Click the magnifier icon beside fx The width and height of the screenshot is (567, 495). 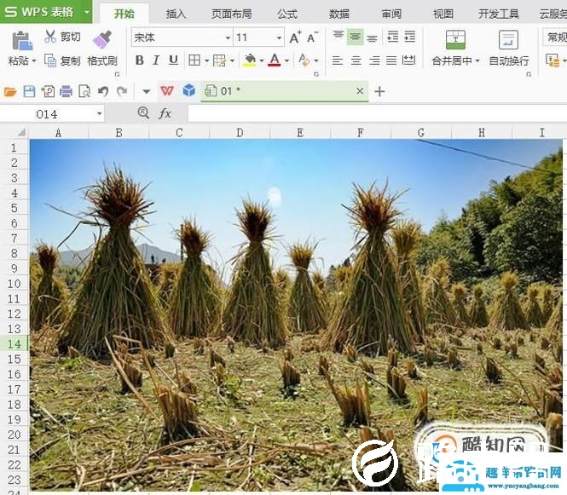143,113
